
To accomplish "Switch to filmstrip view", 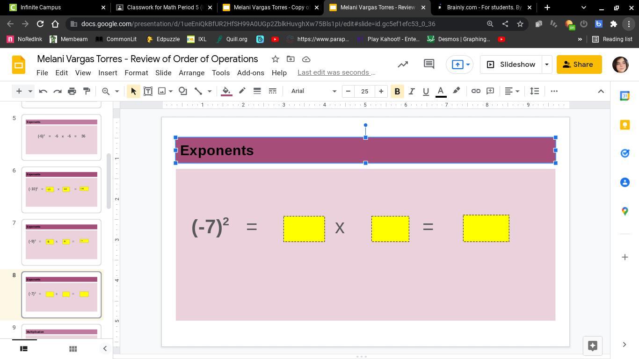I will [24, 349].
